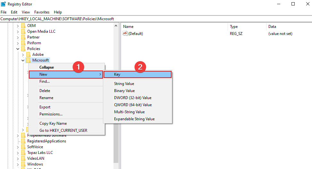Click the Topaz Labs LLC folder icon

23,153
